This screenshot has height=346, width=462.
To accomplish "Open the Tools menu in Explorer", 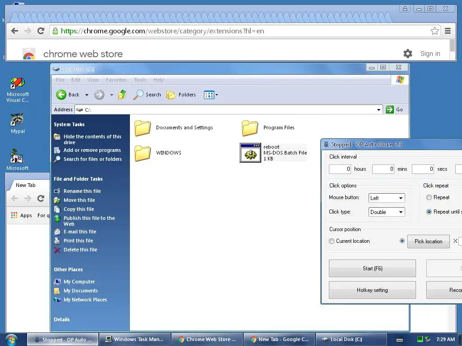I will 140,80.
